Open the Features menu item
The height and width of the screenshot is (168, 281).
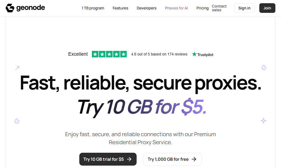120,8
